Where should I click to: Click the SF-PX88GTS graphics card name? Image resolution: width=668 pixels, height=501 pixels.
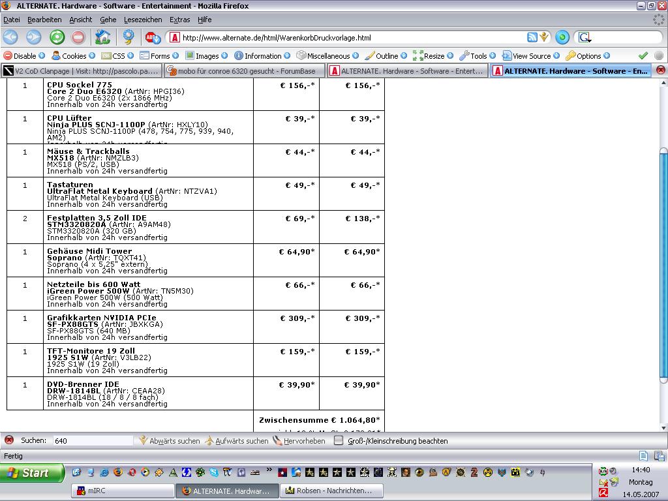(72, 324)
